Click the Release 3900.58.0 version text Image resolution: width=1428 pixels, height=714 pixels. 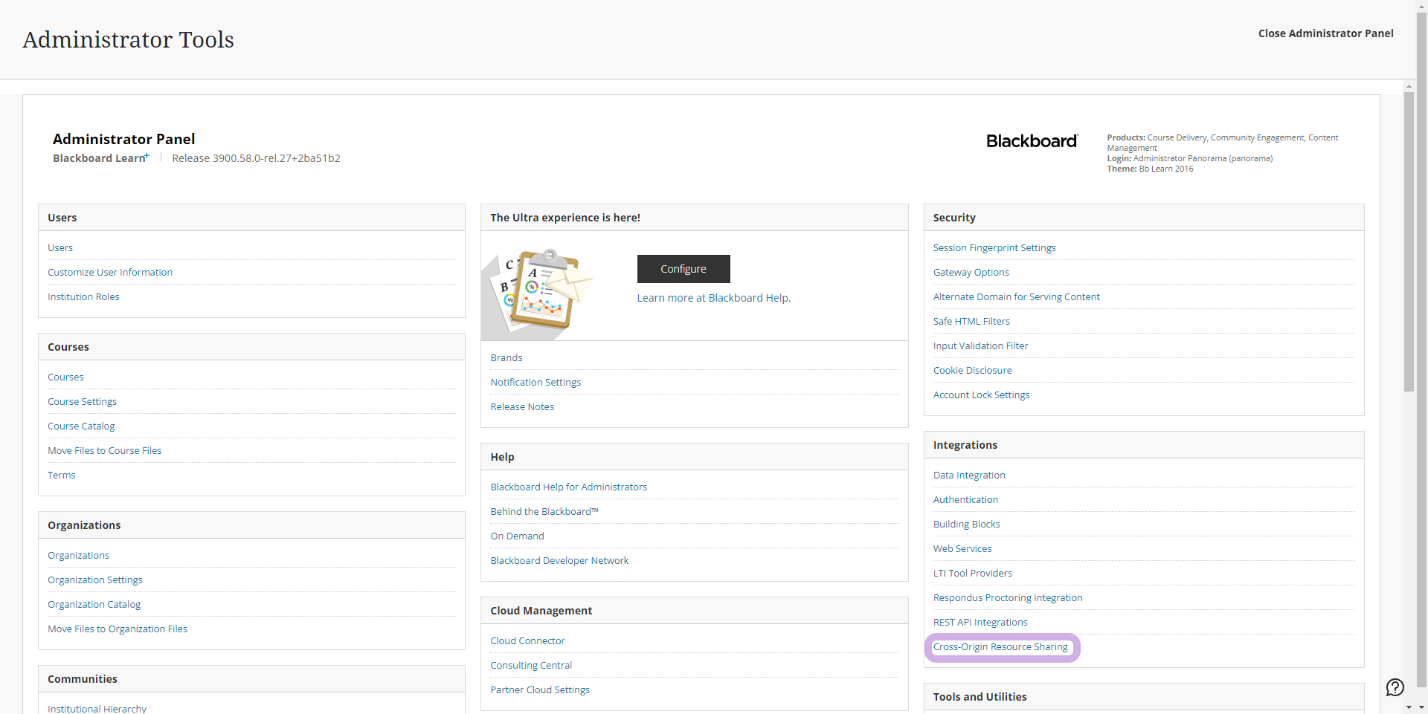click(x=256, y=158)
